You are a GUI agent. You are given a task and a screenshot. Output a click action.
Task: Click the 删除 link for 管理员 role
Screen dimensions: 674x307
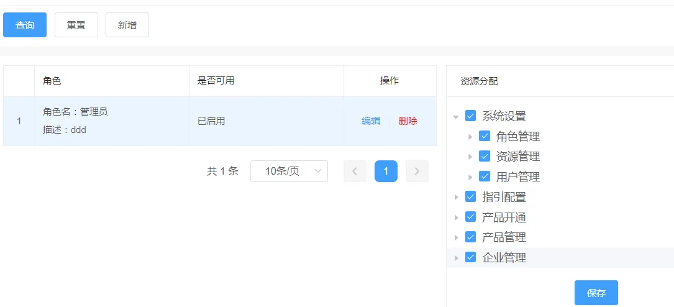tap(408, 121)
